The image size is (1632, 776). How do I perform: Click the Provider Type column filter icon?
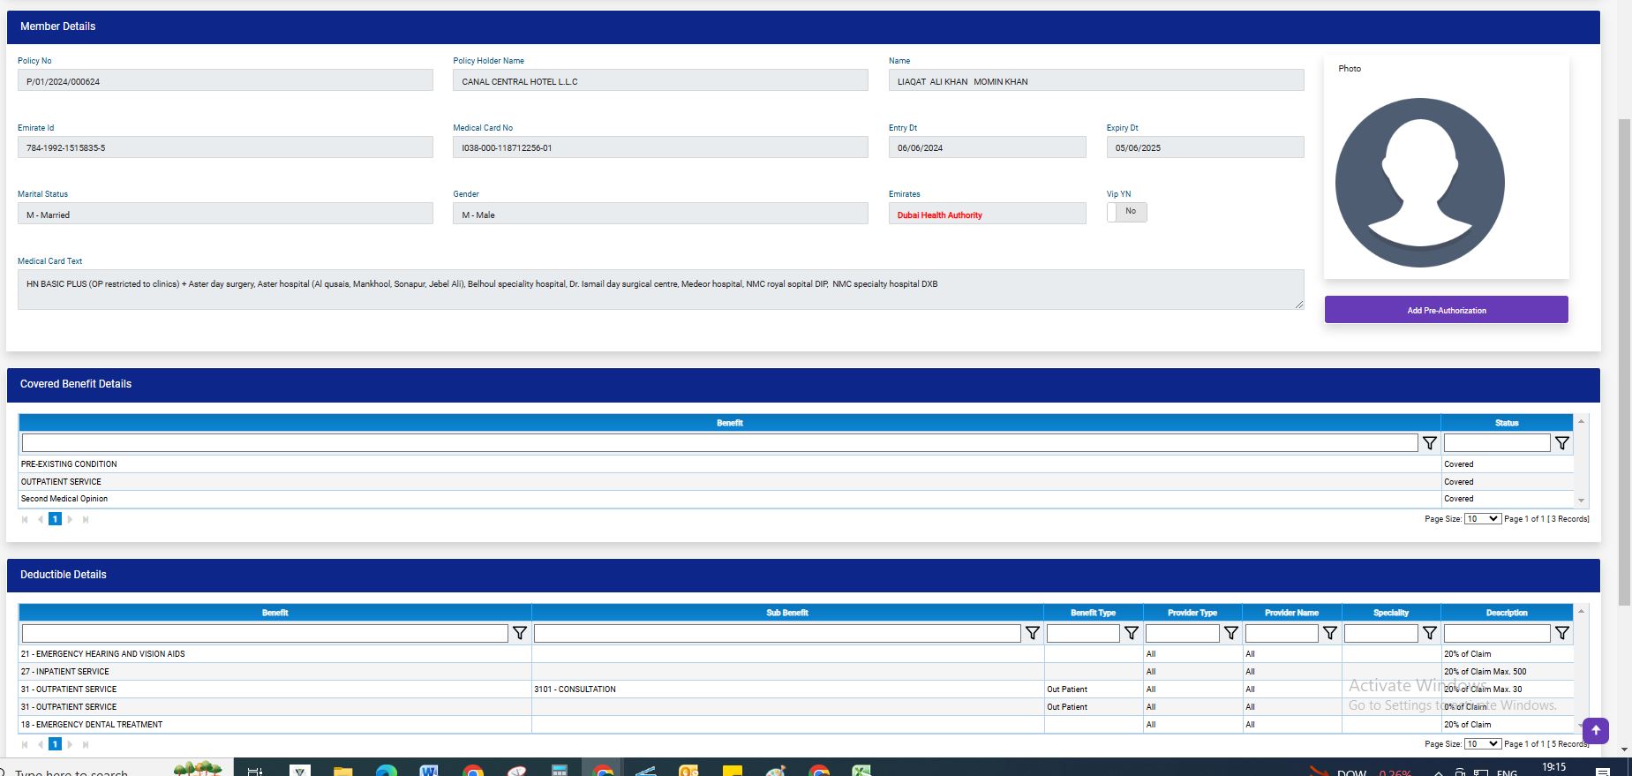(1230, 633)
